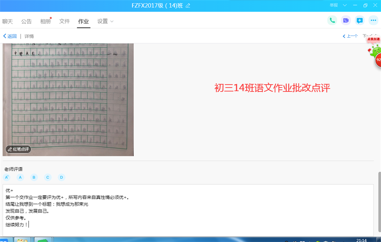Click the 红笔点评 red pen review button
381x242 pixels.
tap(18, 149)
